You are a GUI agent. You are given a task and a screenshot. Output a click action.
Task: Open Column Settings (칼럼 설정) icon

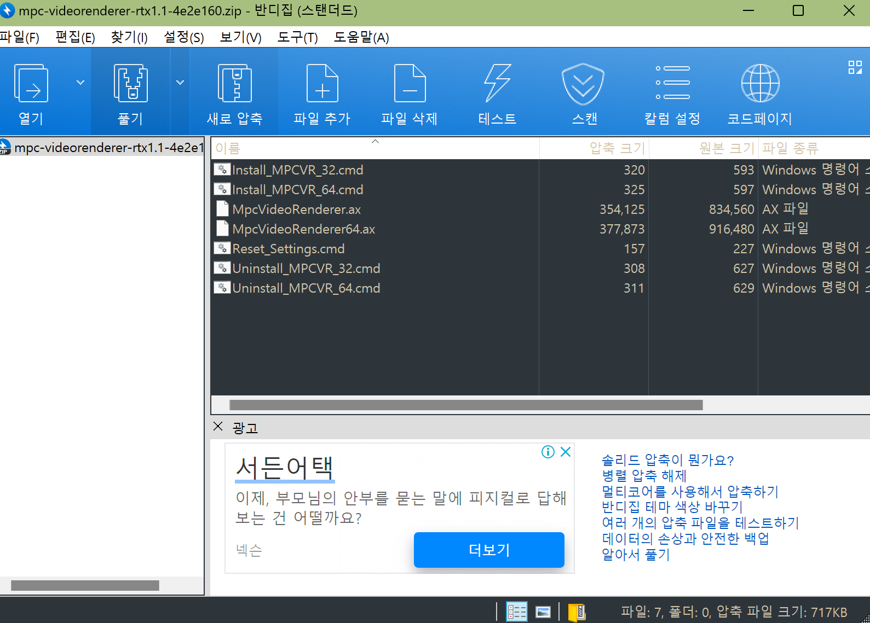673,83
